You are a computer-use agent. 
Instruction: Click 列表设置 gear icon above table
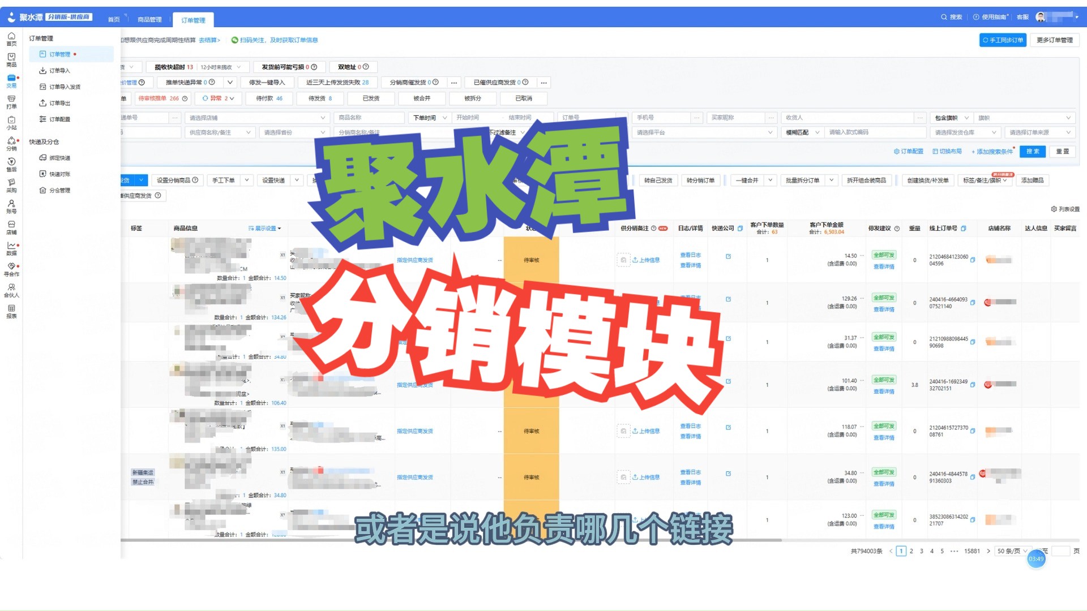click(x=1054, y=209)
